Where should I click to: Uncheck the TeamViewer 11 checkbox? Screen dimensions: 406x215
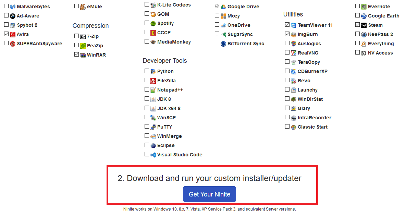pos(287,25)
